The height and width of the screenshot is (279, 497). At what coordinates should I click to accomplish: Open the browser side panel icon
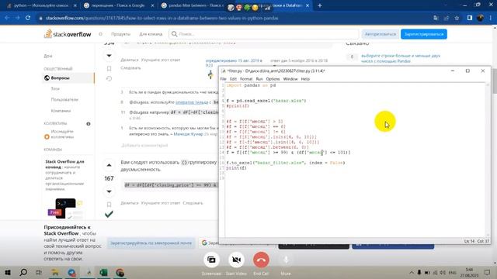coord(469,18)
